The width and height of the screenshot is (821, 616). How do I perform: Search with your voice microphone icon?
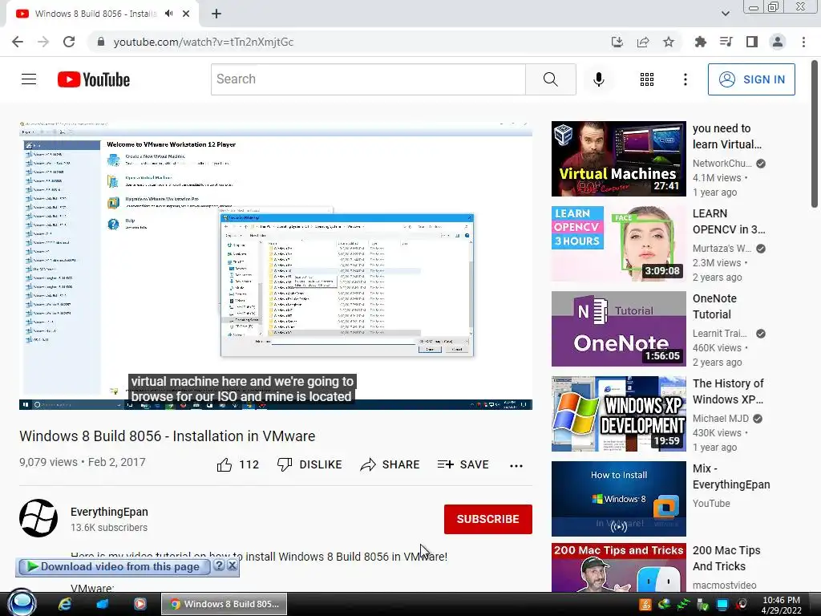pyautogui.click(x=598, y=79)
